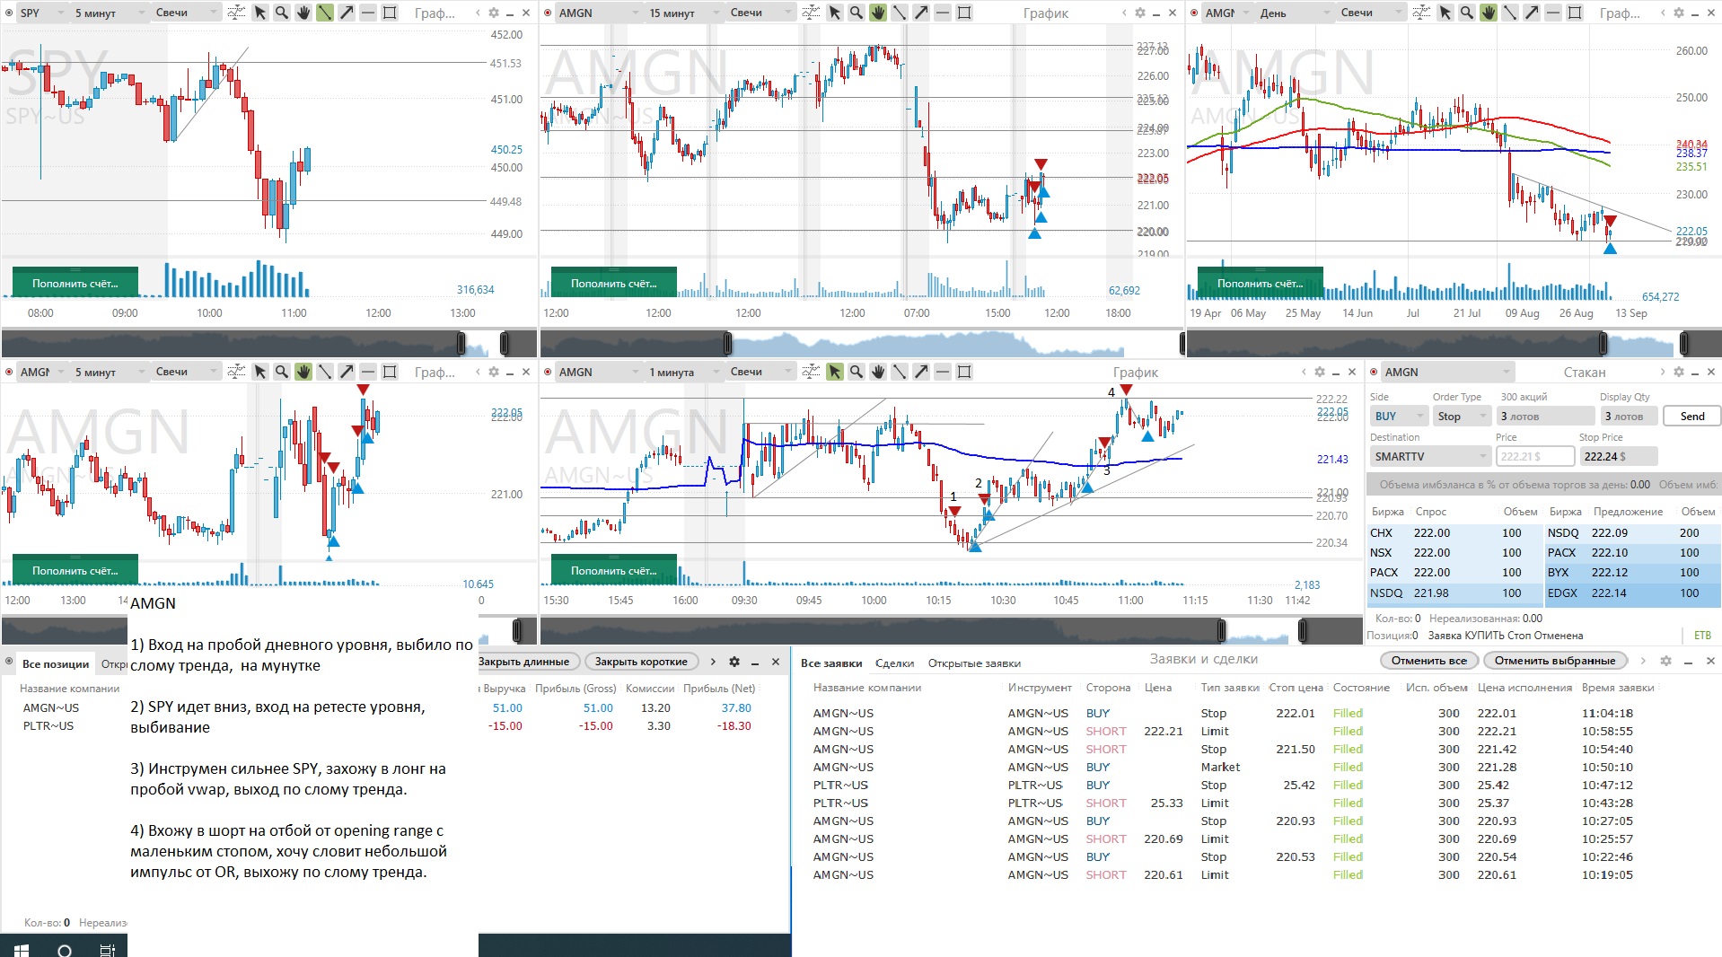1722x957 pixels.
Task: Select horizontal line tool in SPY chart
Action: [x=367, y=13]
